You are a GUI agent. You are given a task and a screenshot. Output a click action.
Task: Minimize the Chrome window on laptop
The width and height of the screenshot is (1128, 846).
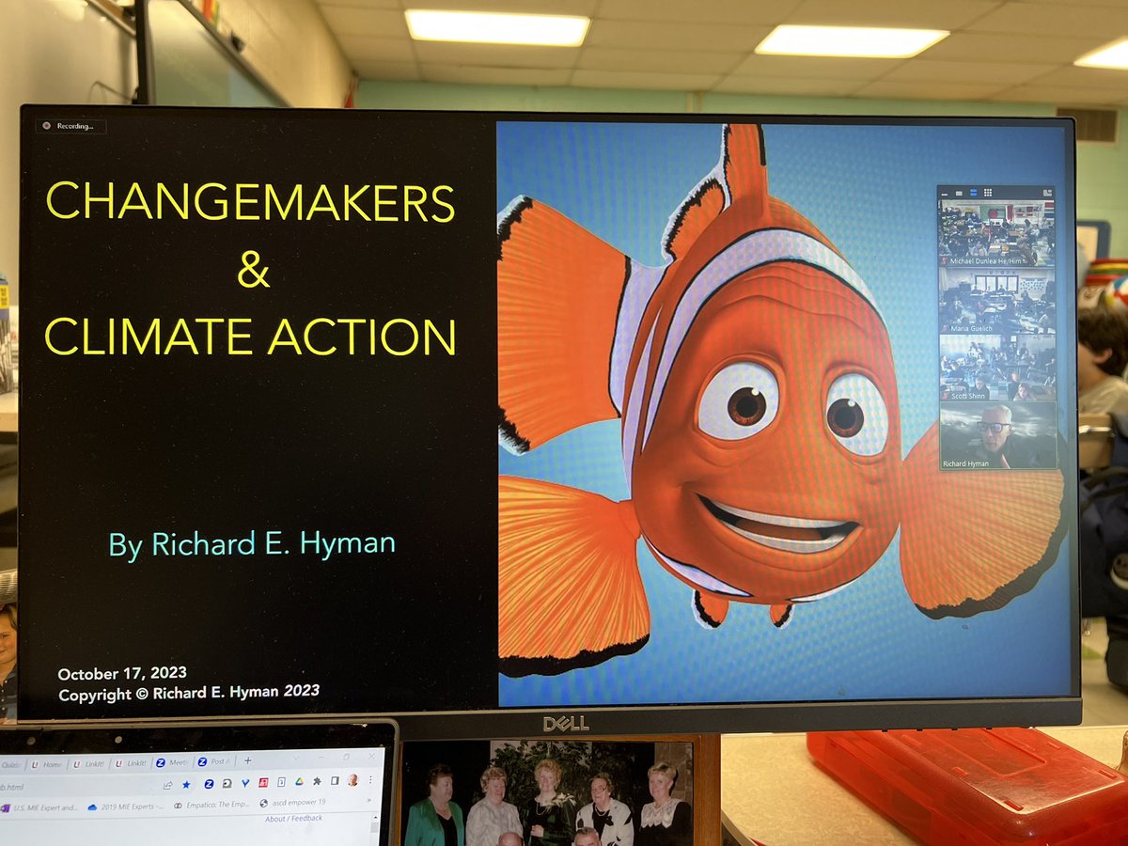point(321,757)
